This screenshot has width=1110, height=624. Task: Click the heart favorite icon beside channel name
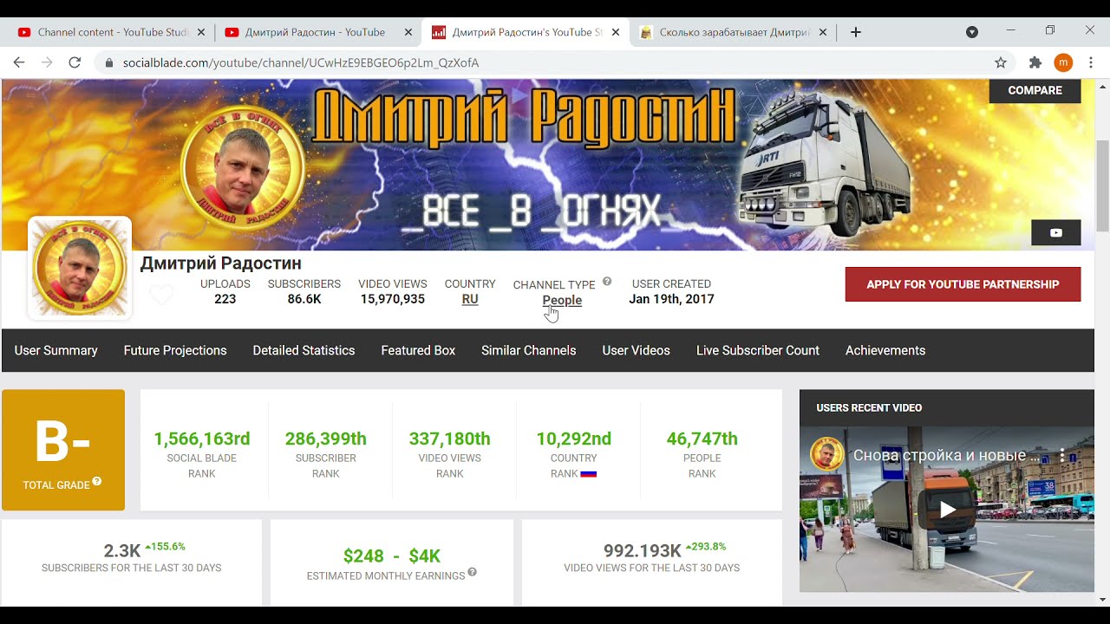161,295
